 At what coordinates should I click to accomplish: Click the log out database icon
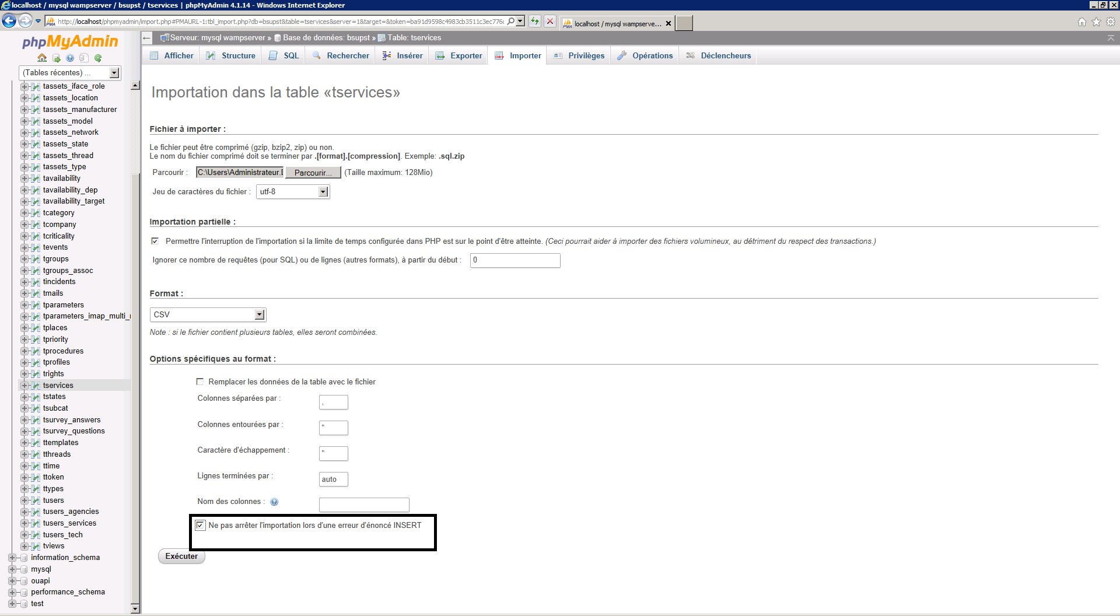(x=56, y=58)
